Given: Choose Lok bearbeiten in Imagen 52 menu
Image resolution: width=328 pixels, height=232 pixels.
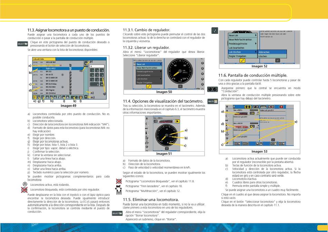Looking at the screenshot, I should point(243,48).
